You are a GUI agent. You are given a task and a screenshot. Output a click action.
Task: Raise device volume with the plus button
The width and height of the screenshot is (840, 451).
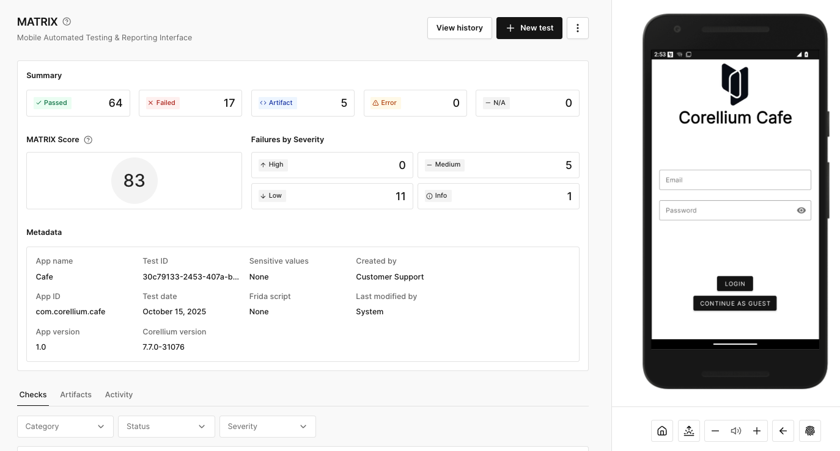pyautogui.click(x=756, y=431)
